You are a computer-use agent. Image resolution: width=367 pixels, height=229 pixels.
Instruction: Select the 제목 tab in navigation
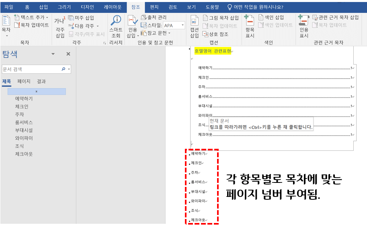click(6, 81)
